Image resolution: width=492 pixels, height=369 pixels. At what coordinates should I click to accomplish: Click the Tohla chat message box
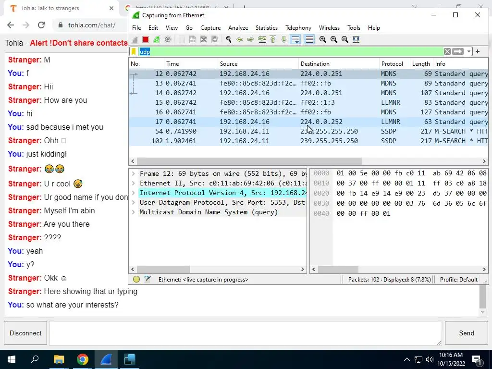coord(246,333)
